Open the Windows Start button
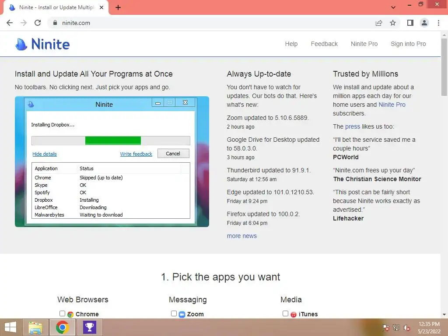The height and width of the screenshot is (336, 448). click(x=10, y=327)
